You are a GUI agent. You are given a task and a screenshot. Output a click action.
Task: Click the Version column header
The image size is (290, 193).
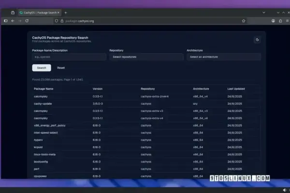tap(98, 89)
